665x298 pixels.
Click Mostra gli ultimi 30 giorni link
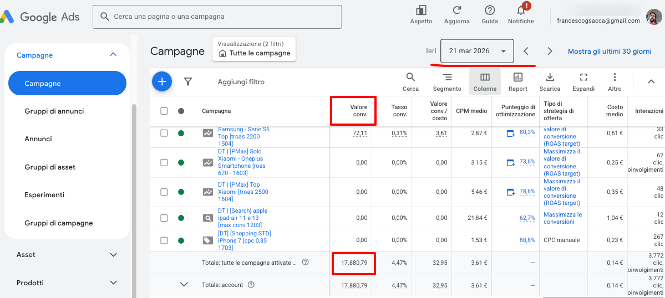tap(610, 51)
